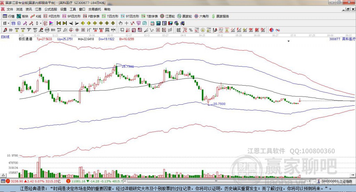Click the 日K线 period label
356x192 pixels.
coord(5,37)
